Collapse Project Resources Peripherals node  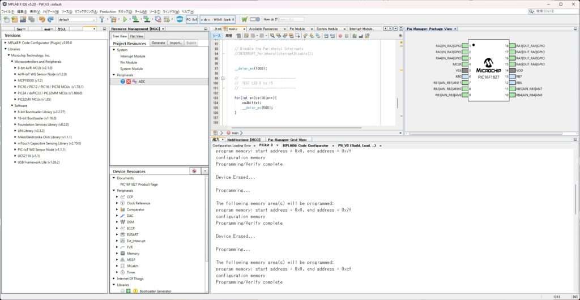tap(114, 75)
